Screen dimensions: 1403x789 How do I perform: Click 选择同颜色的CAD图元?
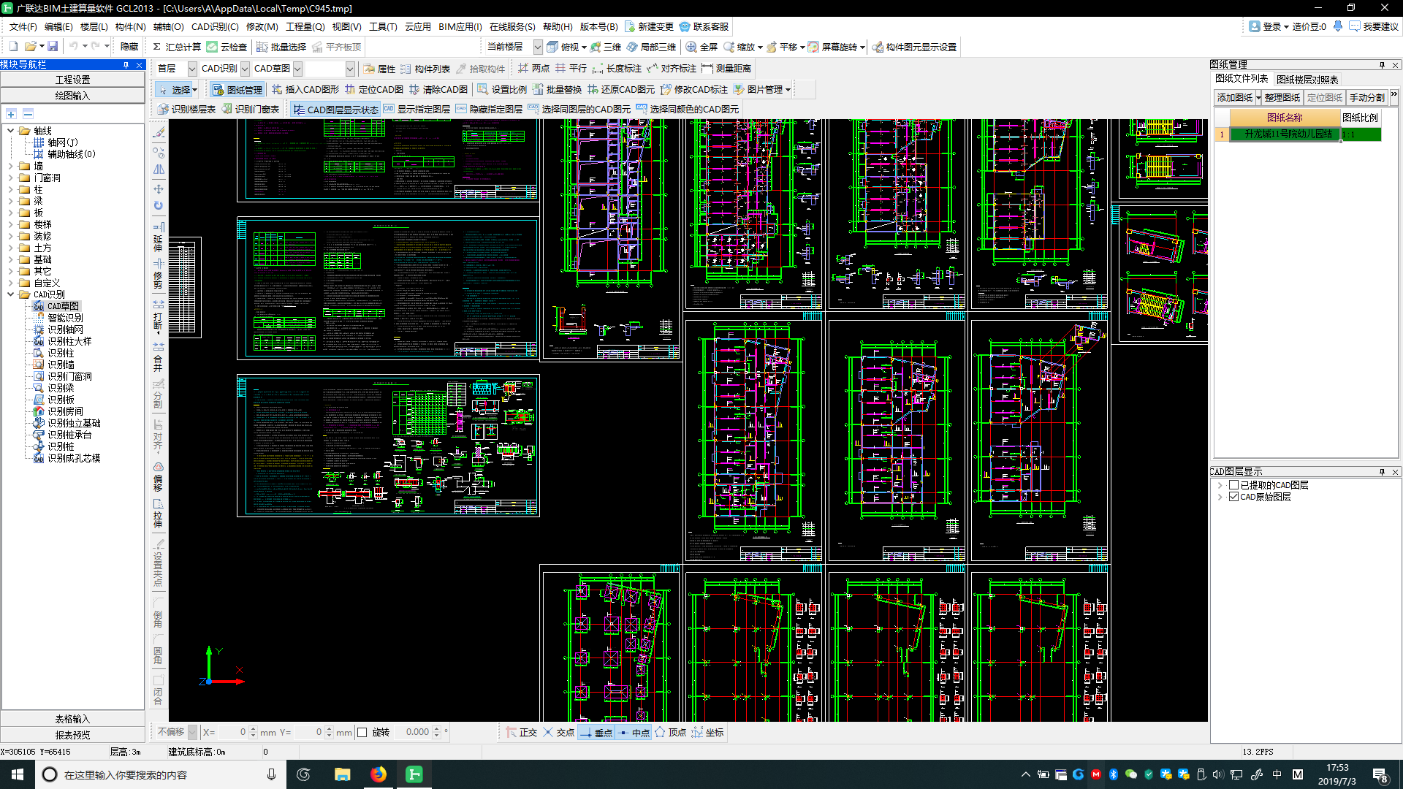[688, 110]
